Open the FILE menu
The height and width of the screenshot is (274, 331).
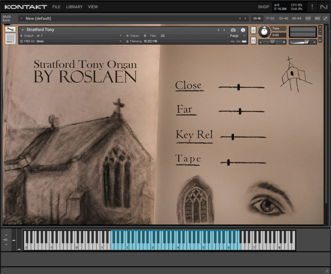56,7
